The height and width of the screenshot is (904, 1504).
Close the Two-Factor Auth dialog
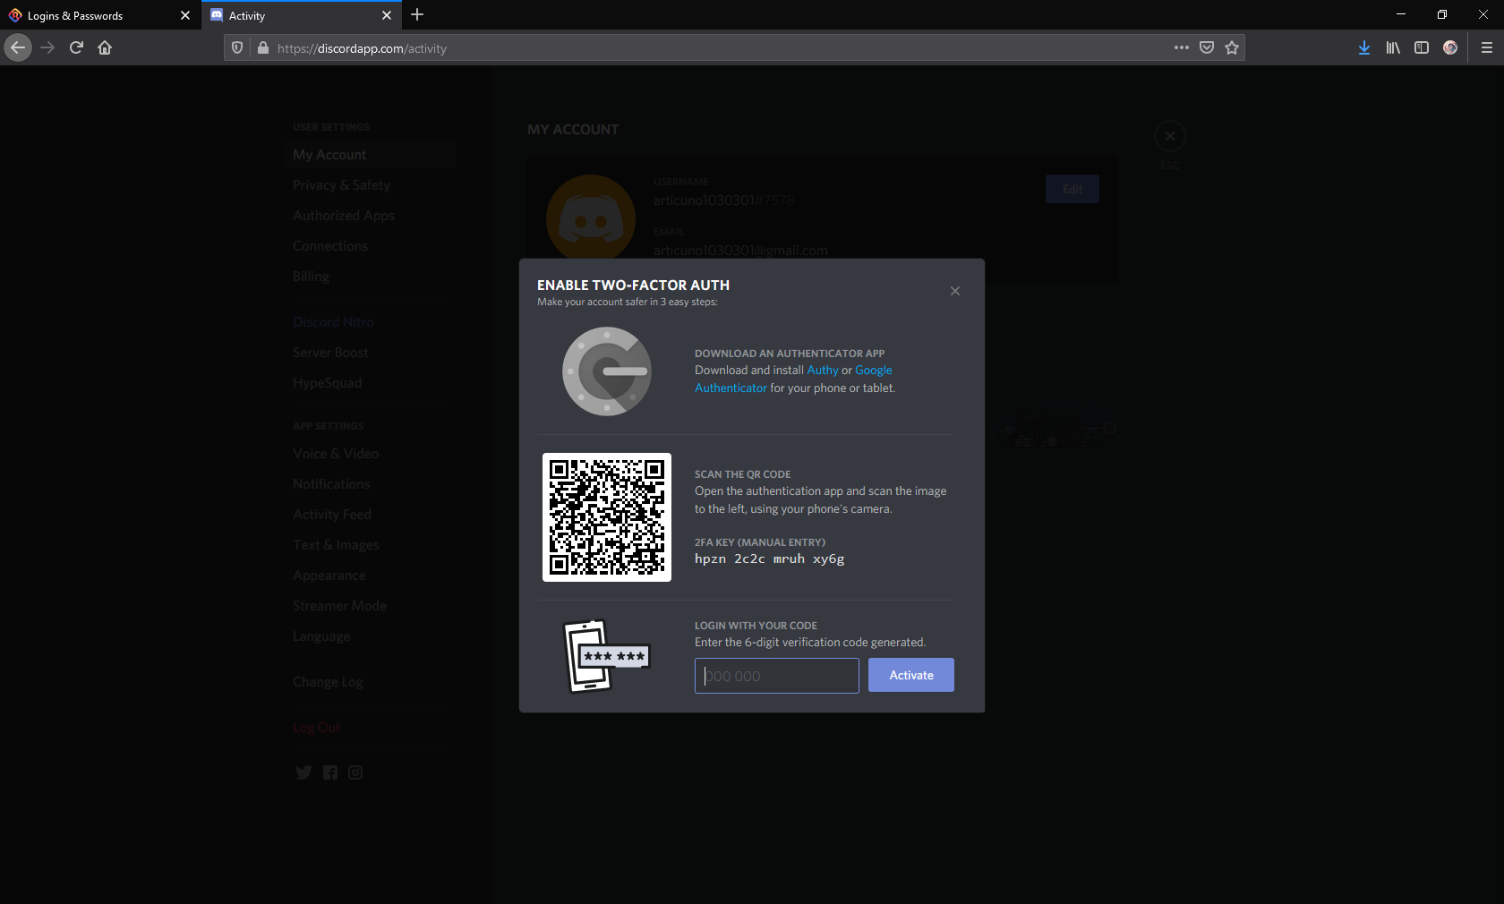point(955,291)
